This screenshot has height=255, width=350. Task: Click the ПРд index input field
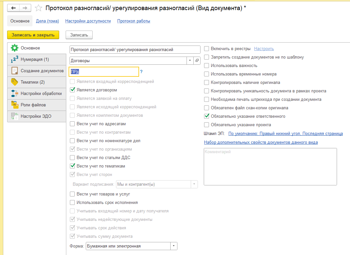point(104,72)
